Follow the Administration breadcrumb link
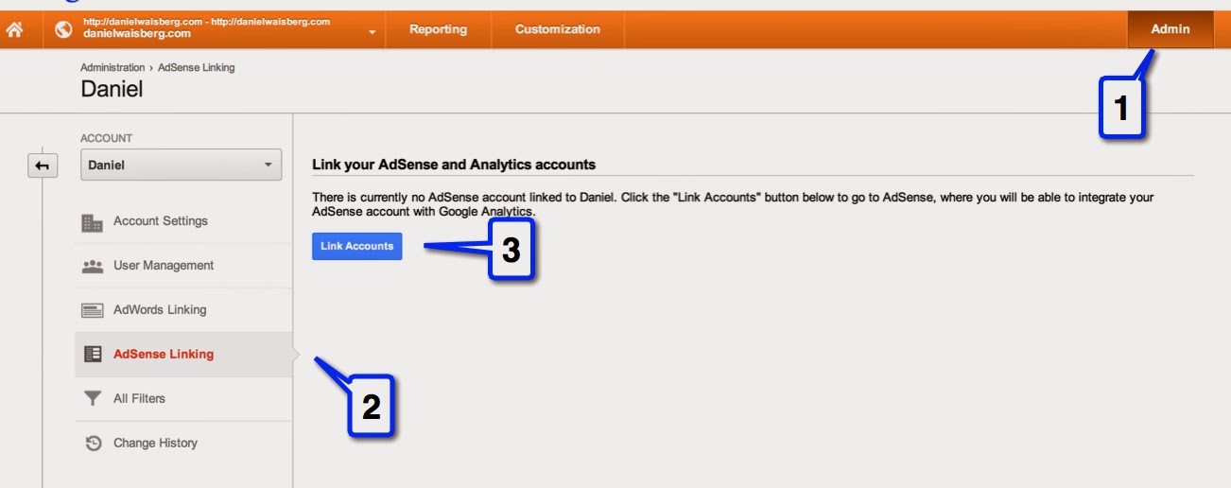Image resolution: width=1231 pixels, height=488 pixels. [x=113, y=68]
